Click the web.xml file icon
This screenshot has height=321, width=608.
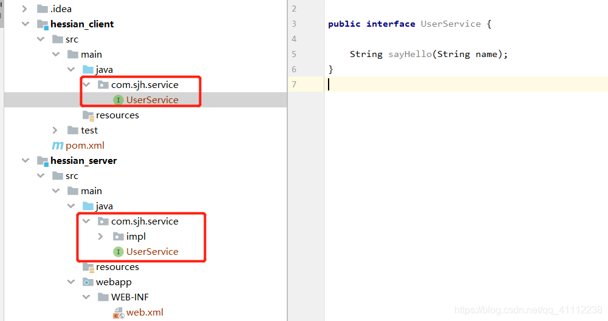pos(118,313)
